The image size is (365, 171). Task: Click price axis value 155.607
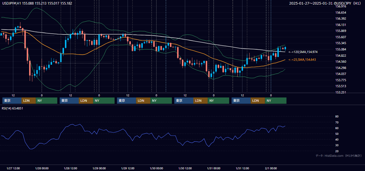coord(340,37)
